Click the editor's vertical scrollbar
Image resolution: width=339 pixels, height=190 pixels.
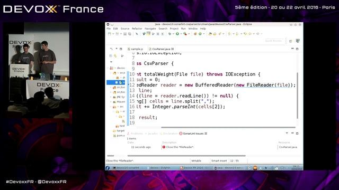(298, 96)
